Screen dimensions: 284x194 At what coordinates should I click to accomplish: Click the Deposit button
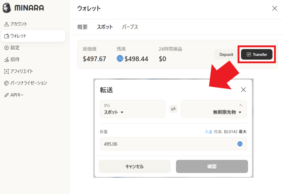[x=226, y=54]
